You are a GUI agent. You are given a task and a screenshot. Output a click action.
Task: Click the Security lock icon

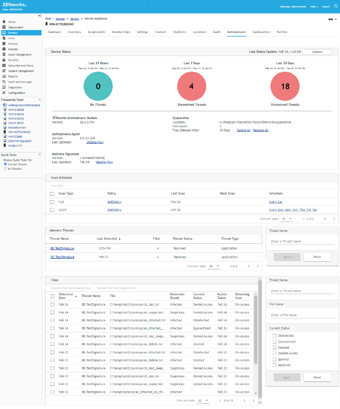click(4, 60)
